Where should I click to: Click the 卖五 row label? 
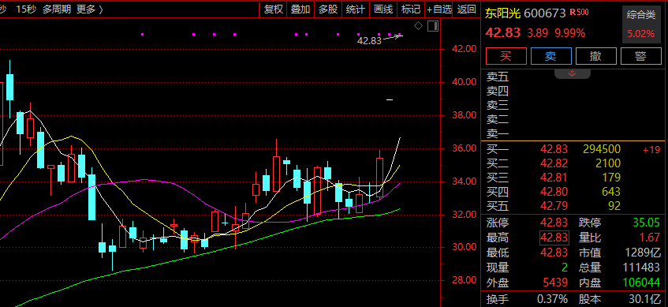click(498, 77)
